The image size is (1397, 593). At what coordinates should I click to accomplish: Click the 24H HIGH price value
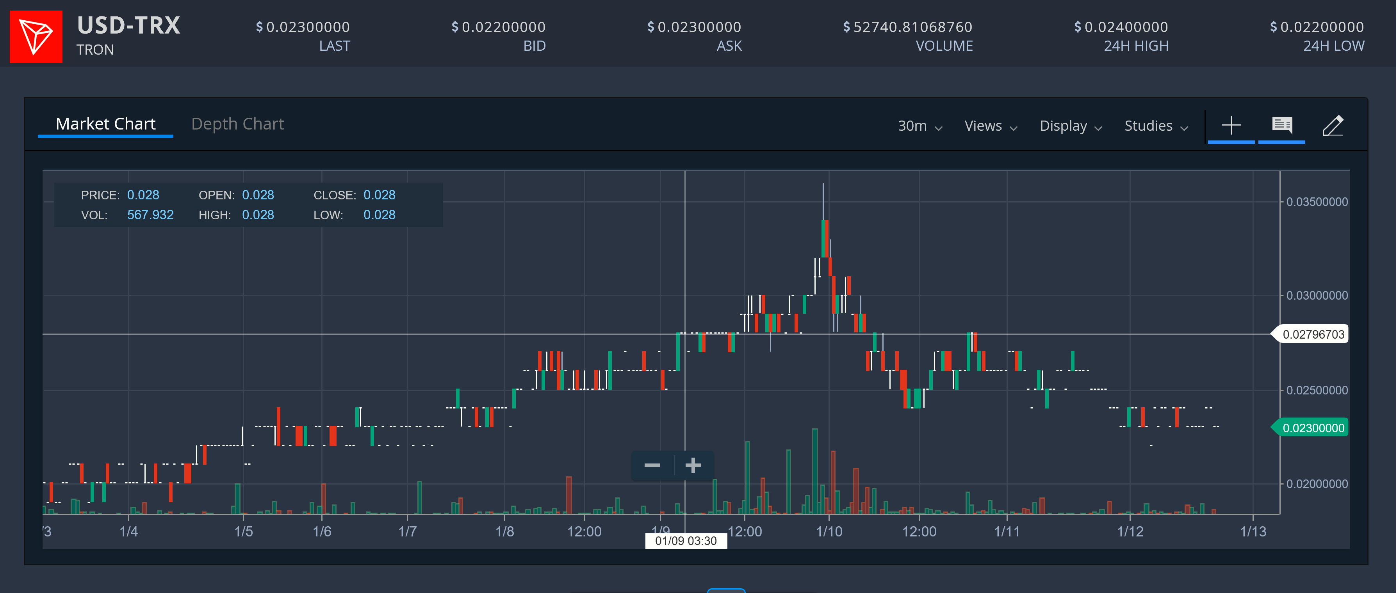coord(1121,27)
